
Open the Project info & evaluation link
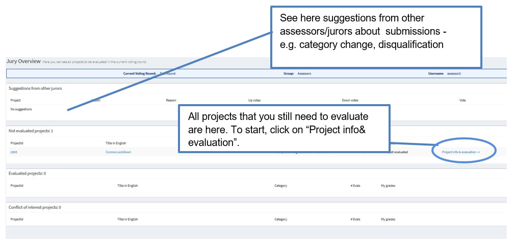tap(460, 152)
